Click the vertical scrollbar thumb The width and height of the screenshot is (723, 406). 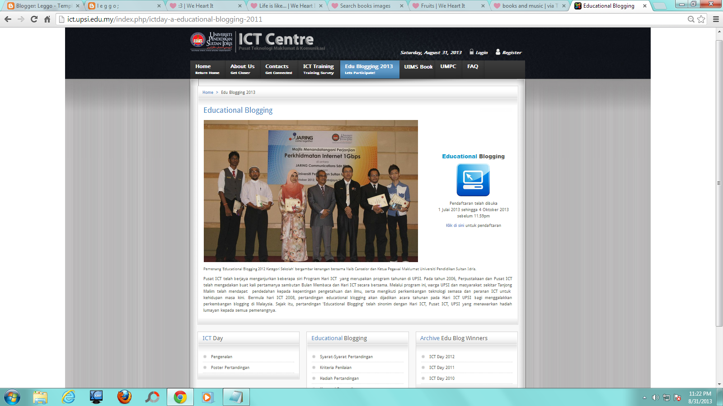pos(719,183)
